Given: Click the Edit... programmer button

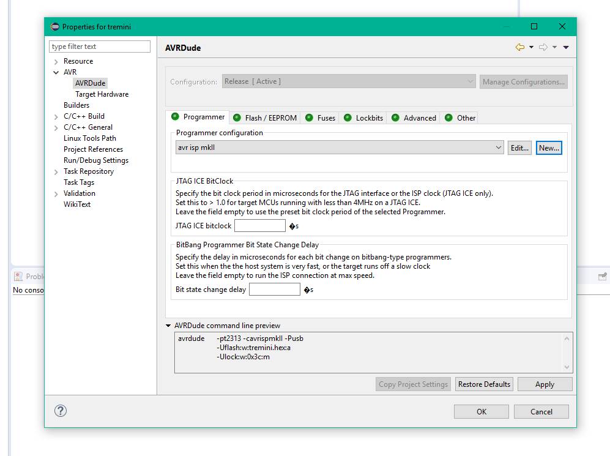Looking at the screenshot, I should click(x=519, y=148).
